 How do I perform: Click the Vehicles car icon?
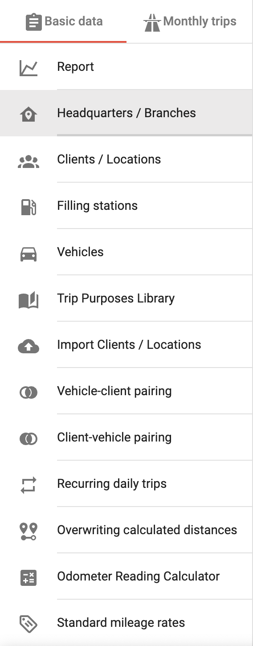tap(29, 254)
